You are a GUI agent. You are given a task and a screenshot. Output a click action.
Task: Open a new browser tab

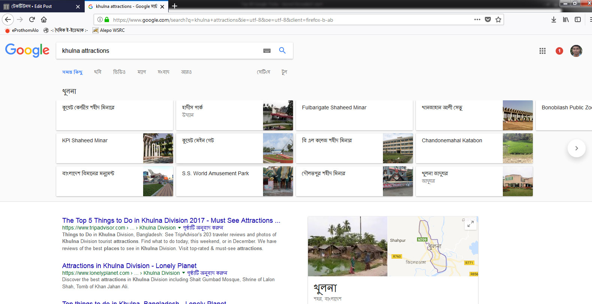(x=174, y=6)
